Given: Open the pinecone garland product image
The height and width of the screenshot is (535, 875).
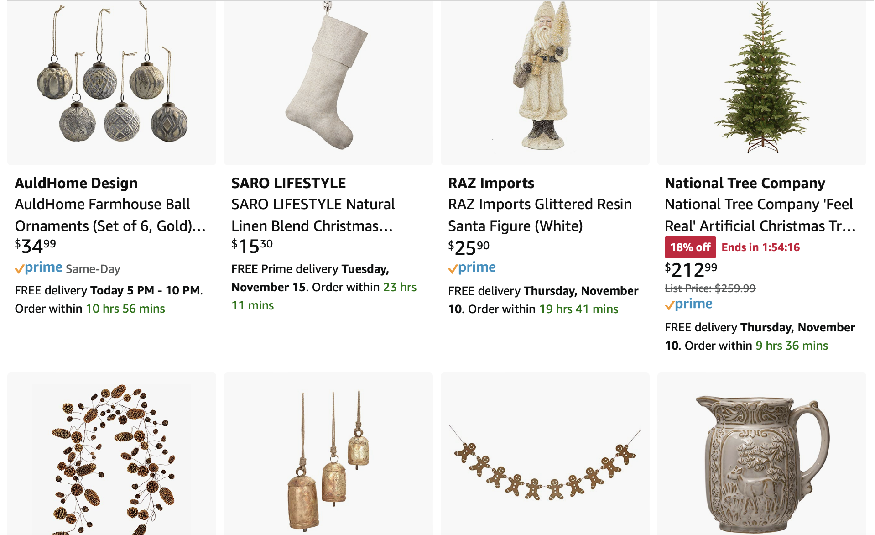Looking at the screenshot, I should coord(112,456).
